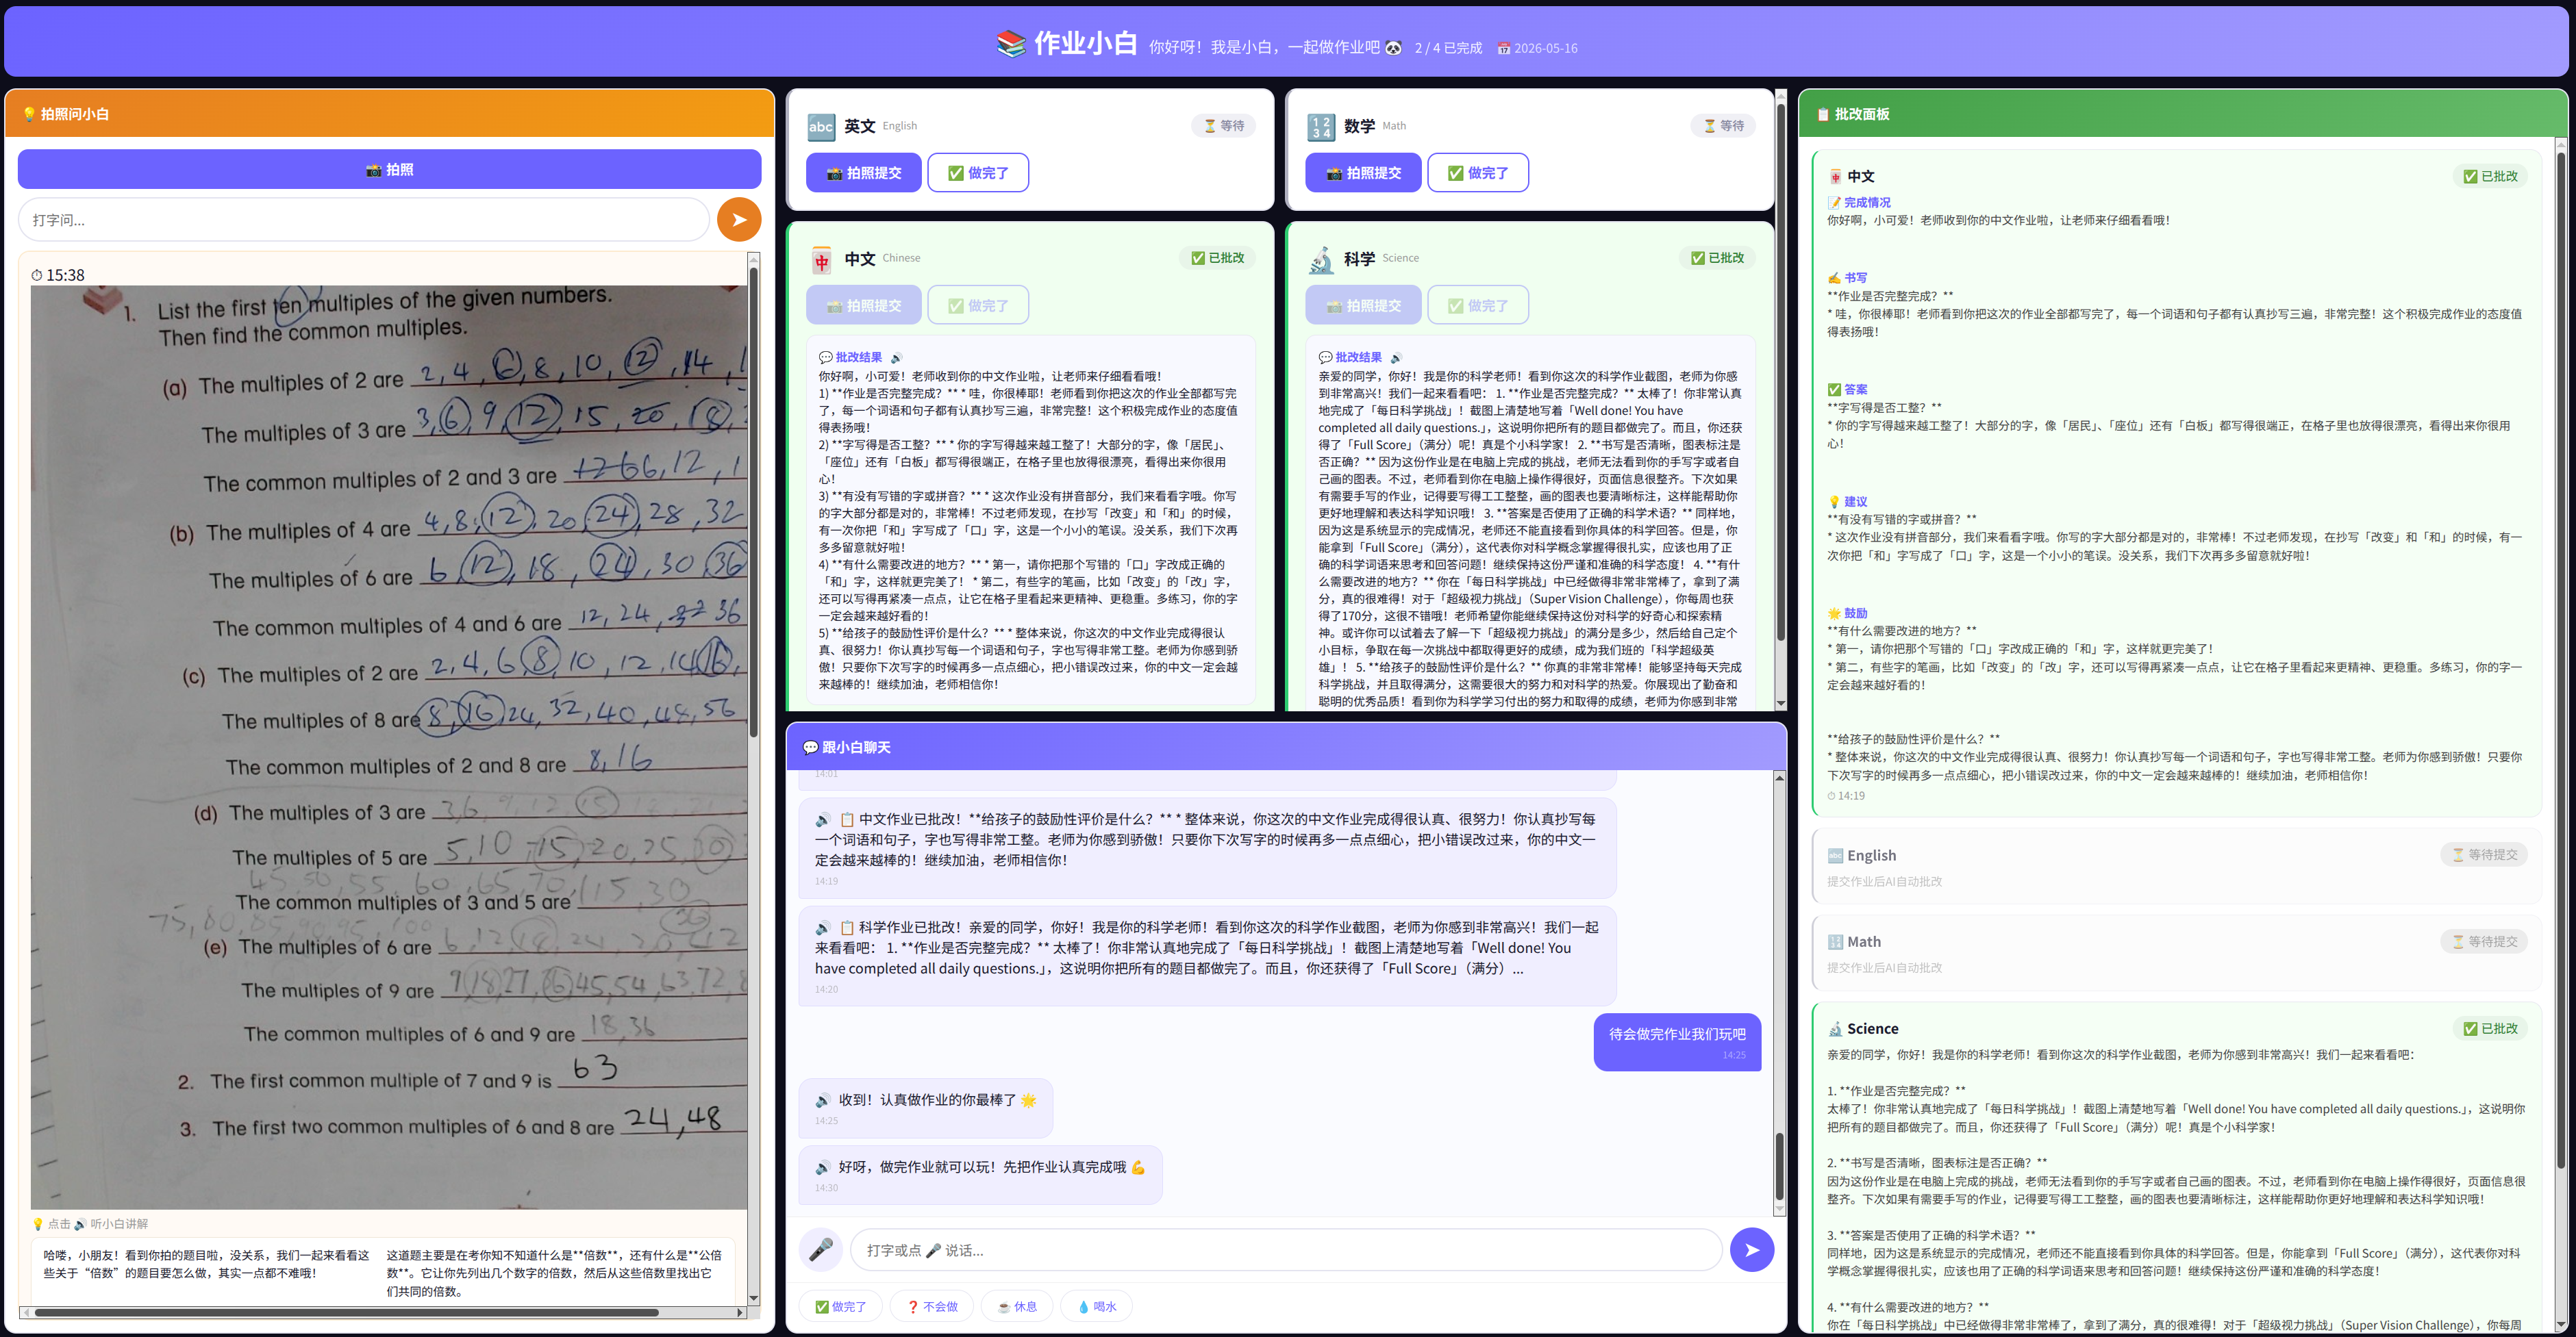Click the 等待 badge on the Math card
This screenshot has height=1337, width=2576.
(1724, 126)
